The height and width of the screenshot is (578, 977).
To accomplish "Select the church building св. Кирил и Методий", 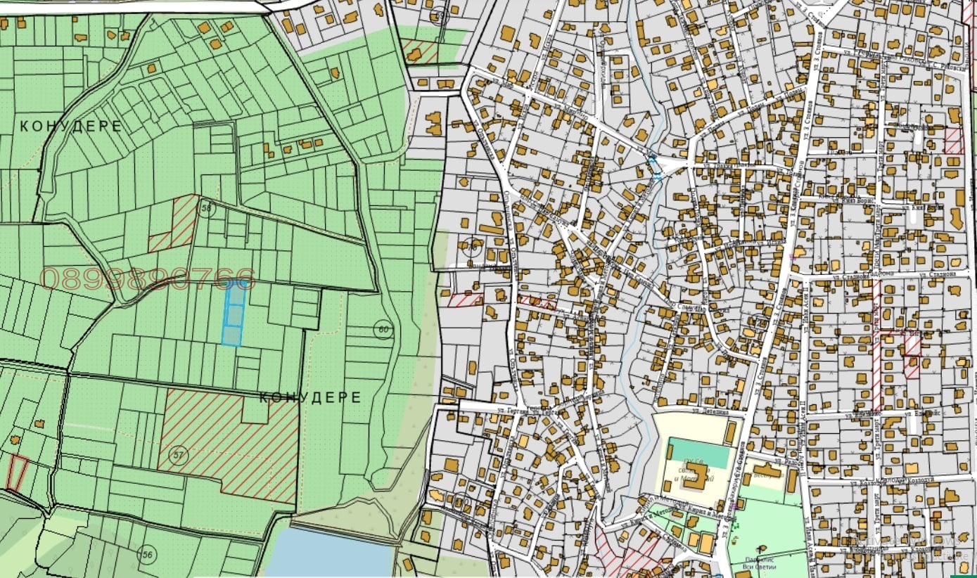I will pyautogui.click(x=696, y=477).
